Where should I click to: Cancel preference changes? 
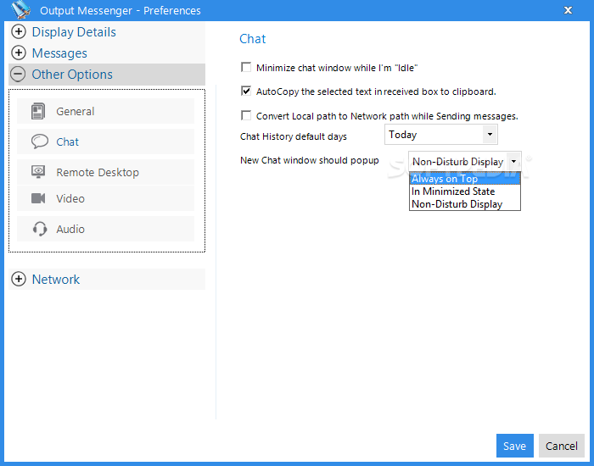[x=562, y=446]
